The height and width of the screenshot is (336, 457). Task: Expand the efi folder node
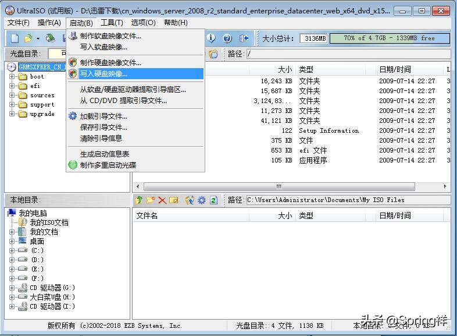[12, 86]
